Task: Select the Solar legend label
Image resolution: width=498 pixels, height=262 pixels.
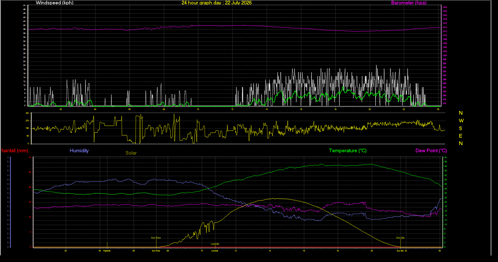Action: point(131,153)
